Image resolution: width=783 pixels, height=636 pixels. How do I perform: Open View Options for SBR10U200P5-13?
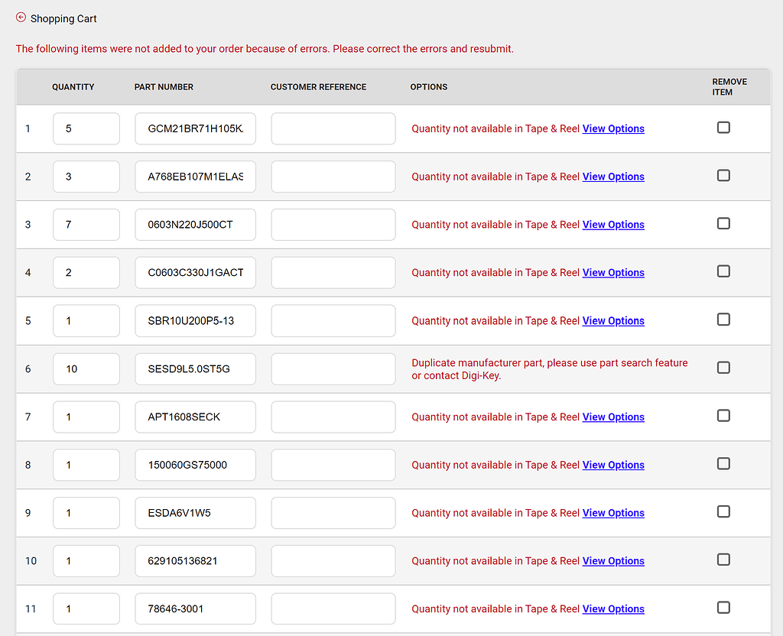pos(613,320)
